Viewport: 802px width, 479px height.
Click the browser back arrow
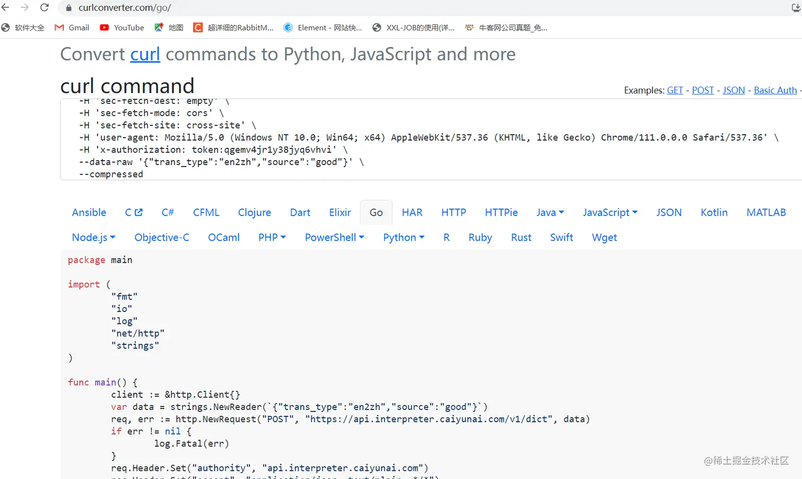[6, 7]
